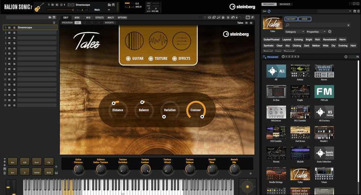Solo slot 1 Dreamscape
Image resolution: width=361 pixels, height=195 pixels.
click(x=14, y=27)
